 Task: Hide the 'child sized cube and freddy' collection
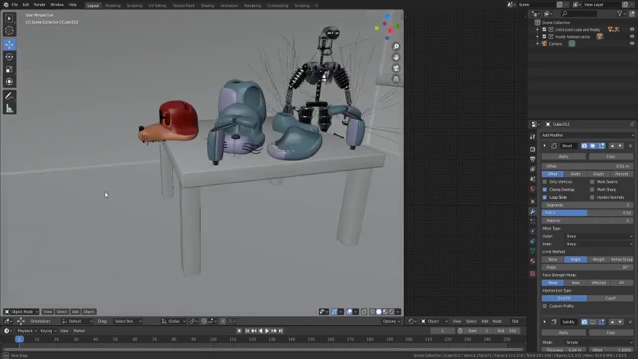[x=632, y=29]
